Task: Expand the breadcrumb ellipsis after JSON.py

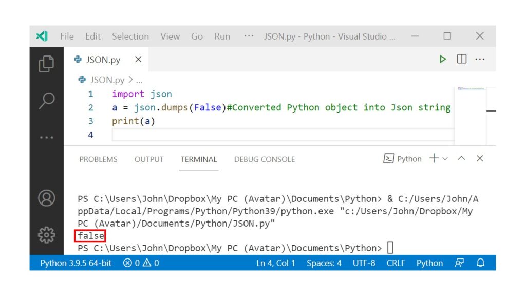Action: coord(139,81)
